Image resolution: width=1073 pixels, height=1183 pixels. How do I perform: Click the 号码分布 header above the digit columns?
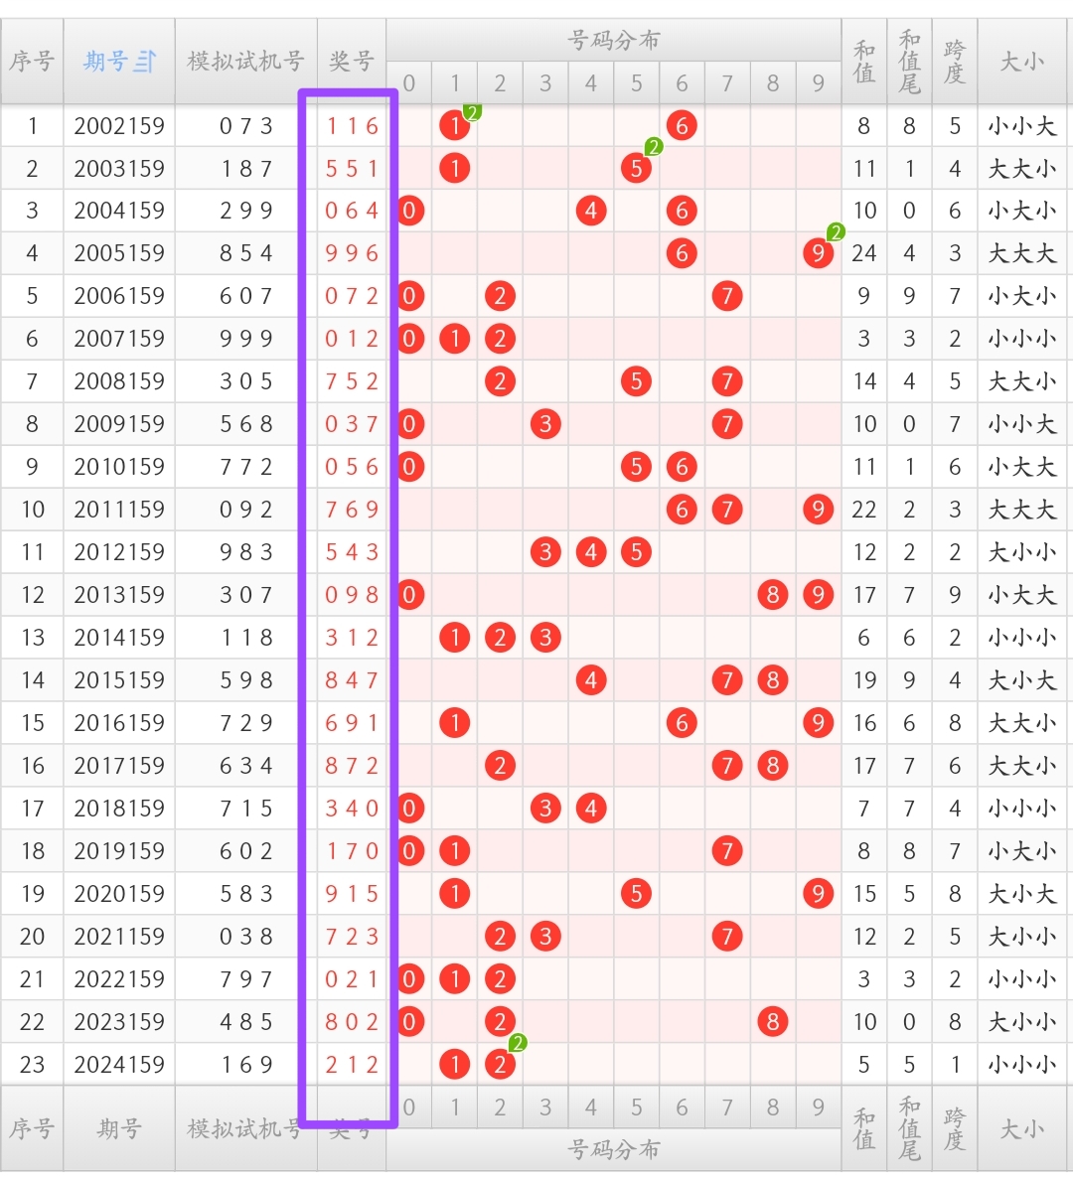pos(613,39)
